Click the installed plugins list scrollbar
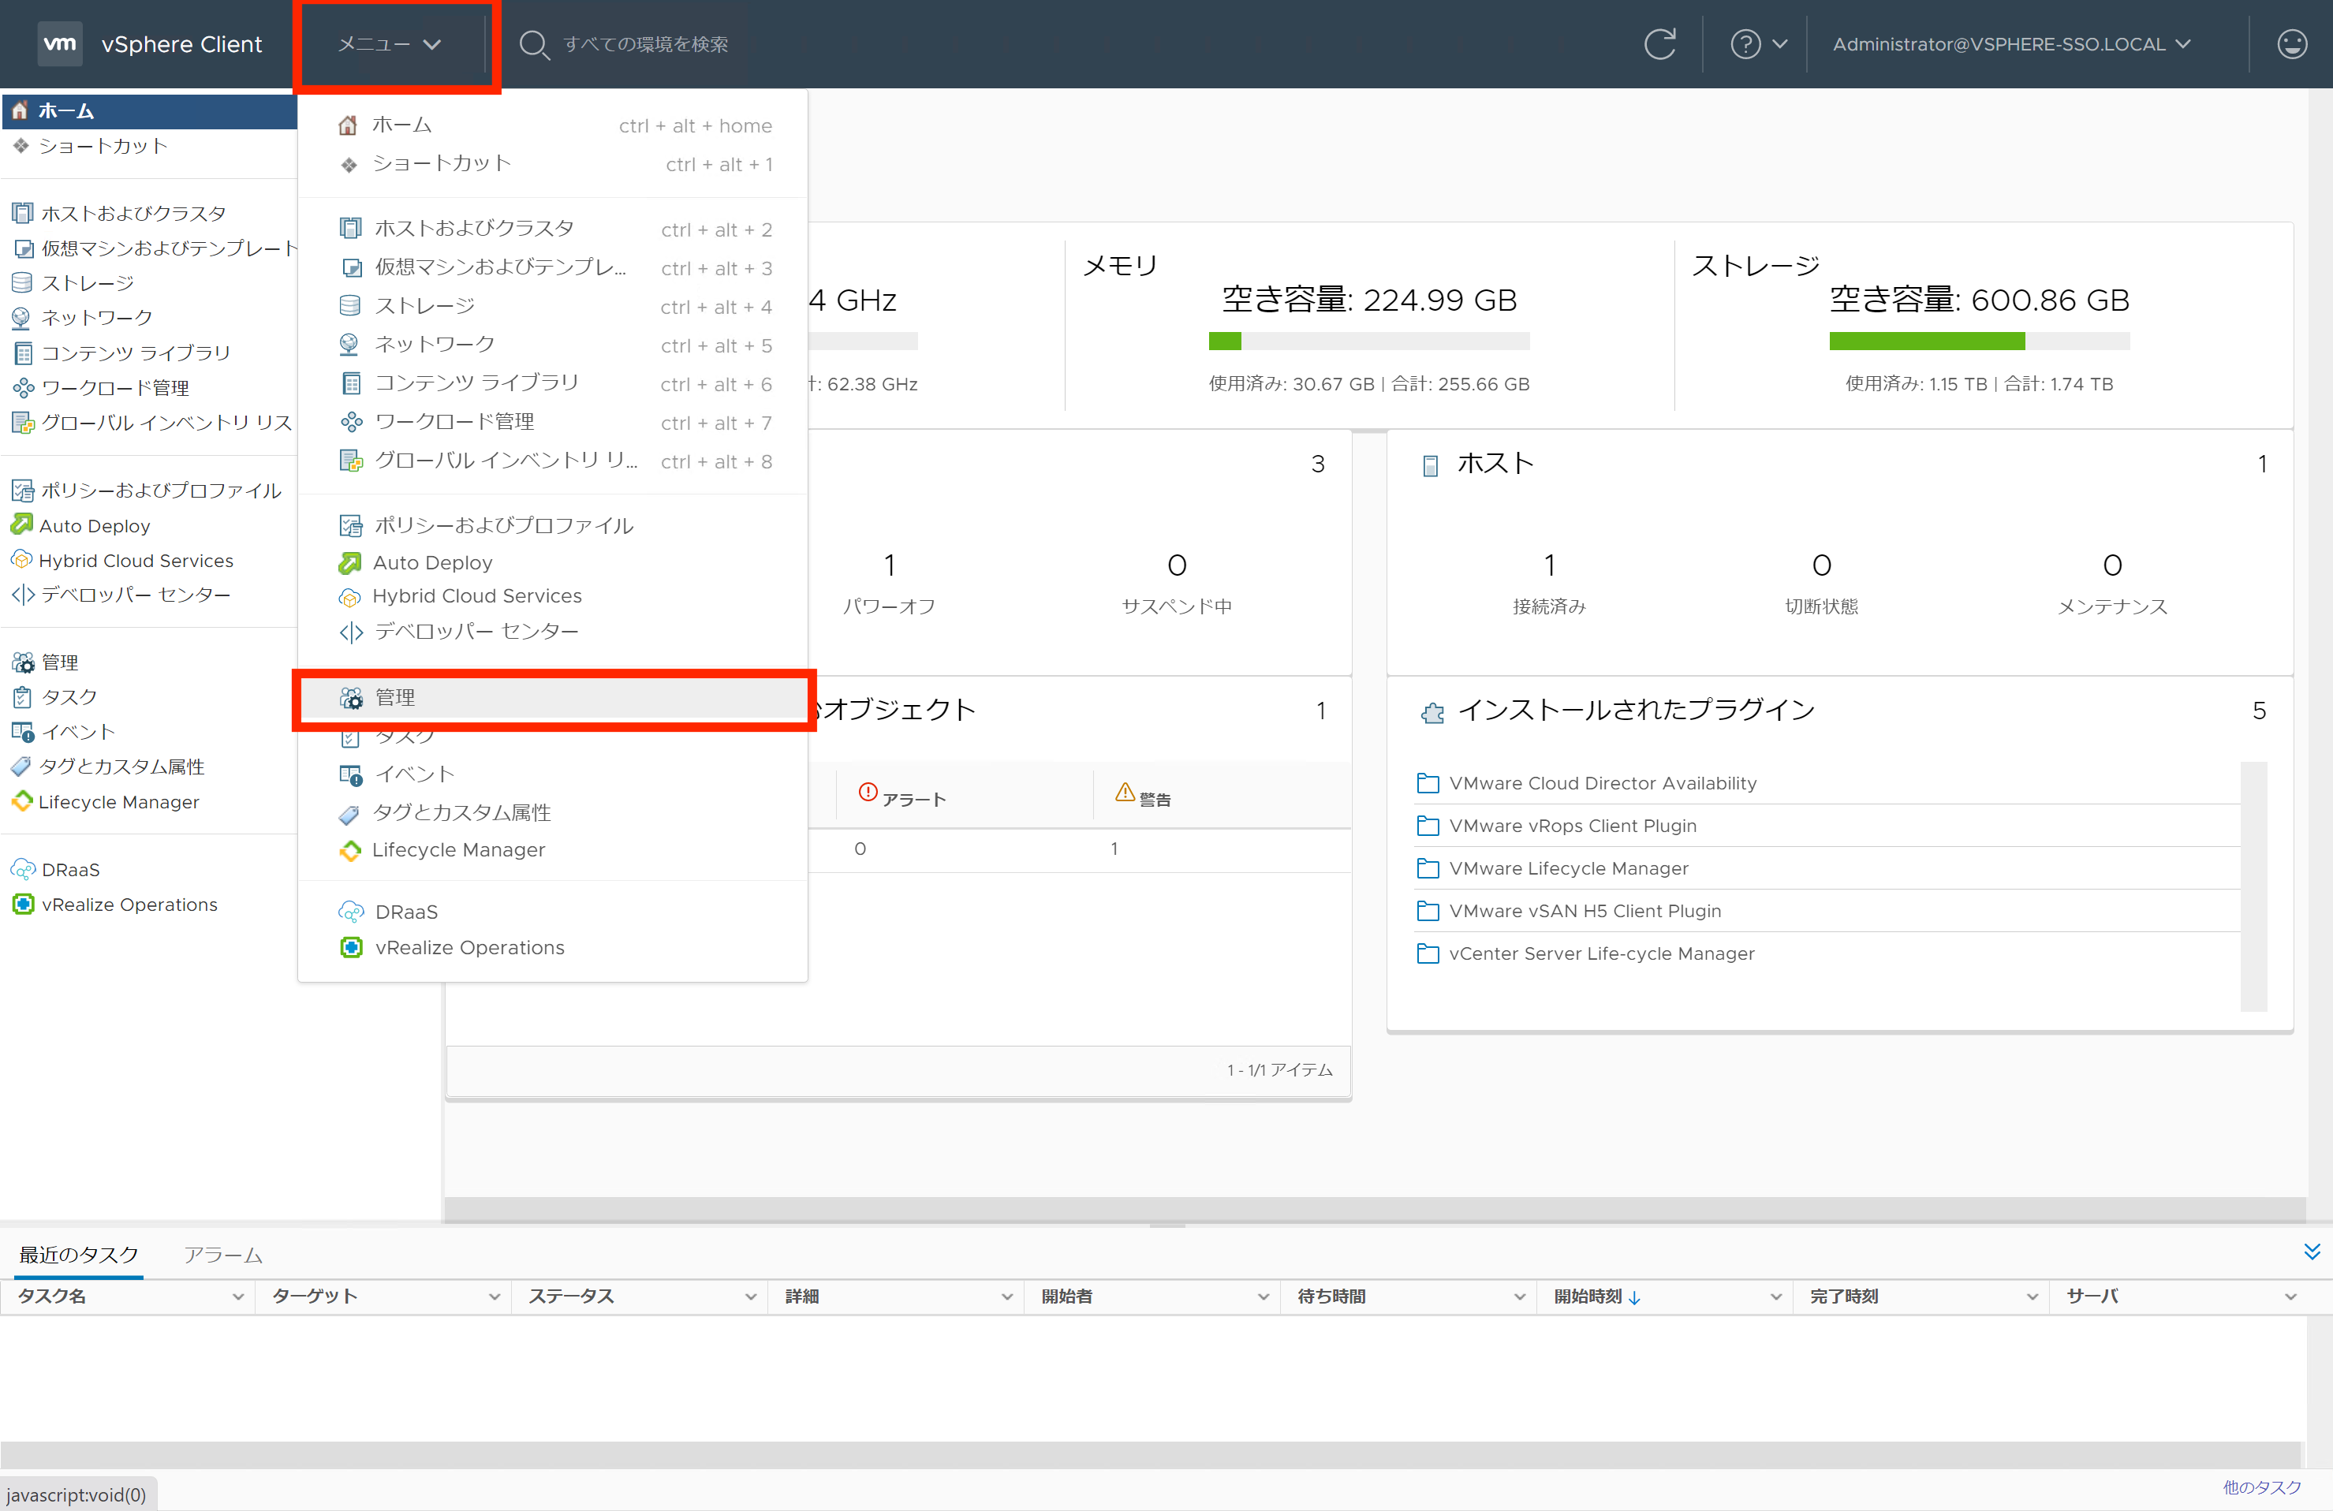The height and width of the screenshot is (1511, 2333). [2253, 887]
